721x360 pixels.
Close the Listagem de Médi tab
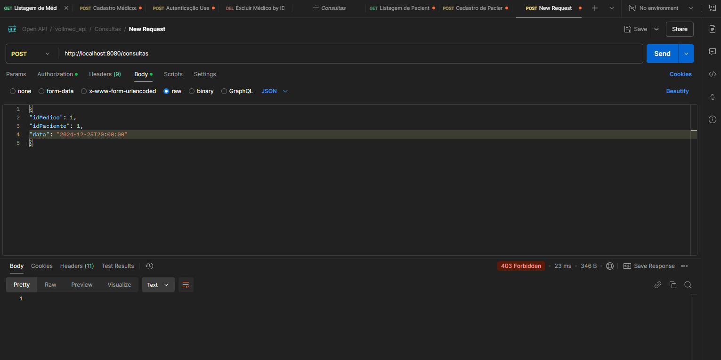(x=66, y=8)
